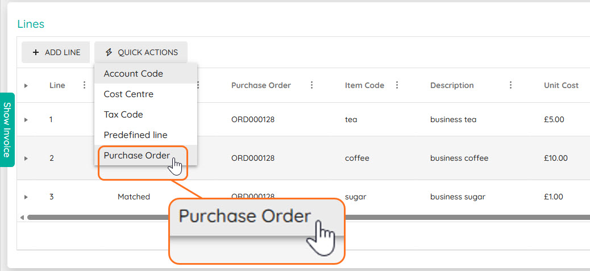Viewport: 590px width, 271px height.
Task: Expand line 1 row details
Action: (x=26, y=119)
